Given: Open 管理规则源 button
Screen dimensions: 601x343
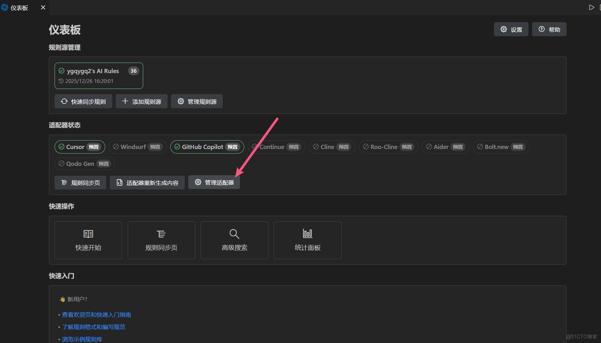Looking at the screenshot, I should pos(197,101).
